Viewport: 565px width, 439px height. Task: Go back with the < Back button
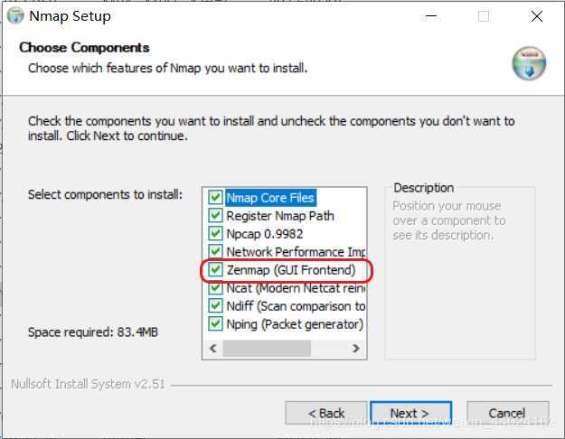(x=326, y=413)
